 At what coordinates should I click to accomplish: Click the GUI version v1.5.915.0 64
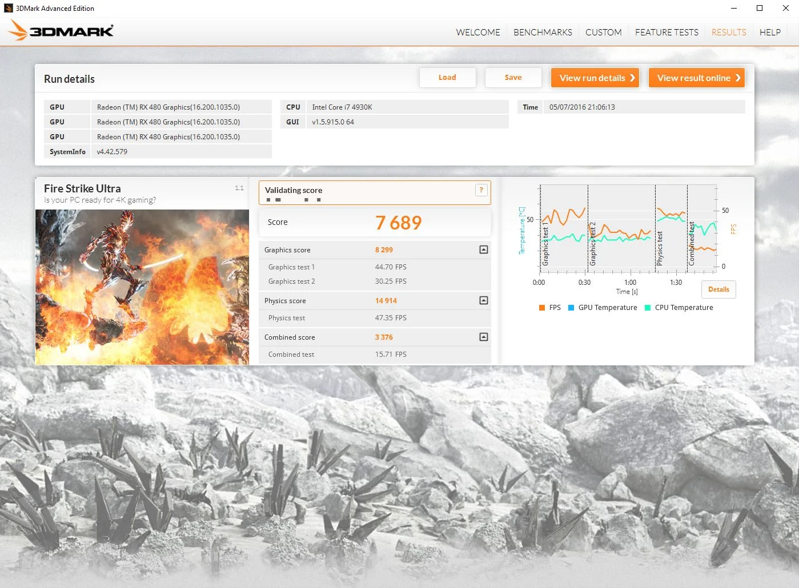(333, 122)
